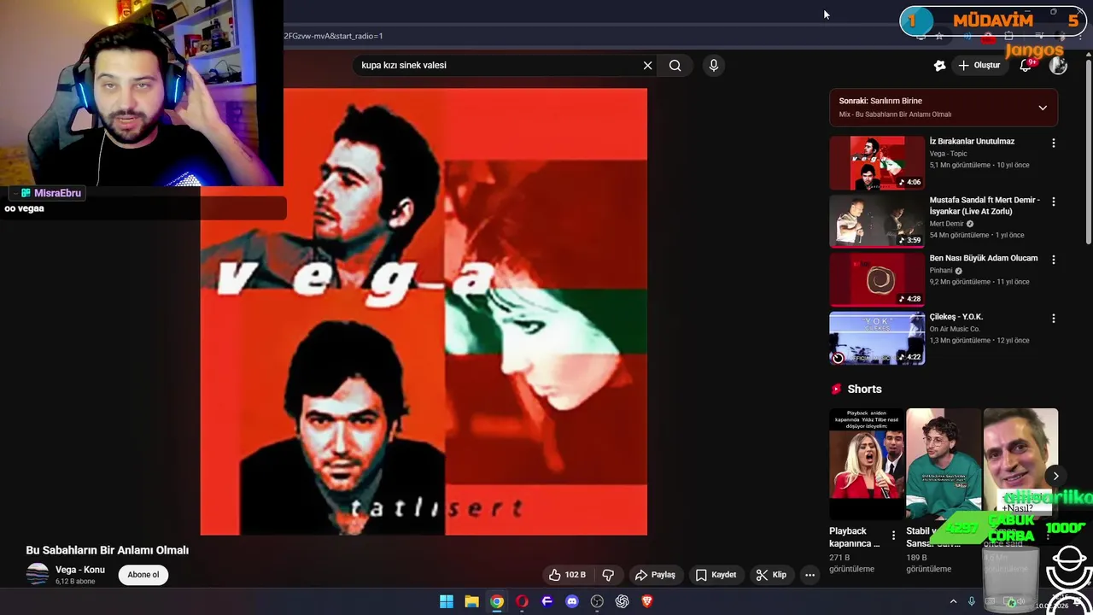1093x615 pixels.
Task: Open the purple F app on the taskbar
Action: (547, 601)
